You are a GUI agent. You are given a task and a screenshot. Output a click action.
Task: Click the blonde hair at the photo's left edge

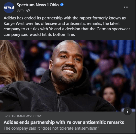click(10, 63)
